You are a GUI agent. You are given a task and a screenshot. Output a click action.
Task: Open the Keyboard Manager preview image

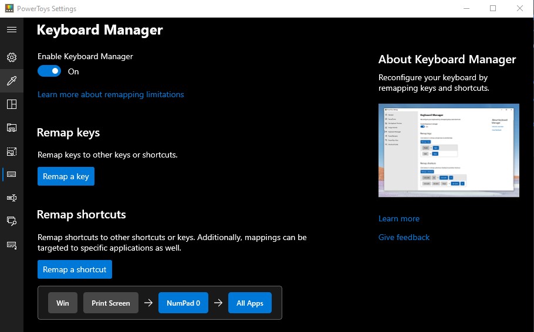449,150
